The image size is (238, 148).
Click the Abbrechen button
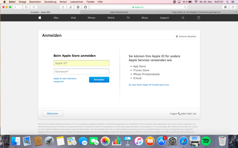point(52,114)
